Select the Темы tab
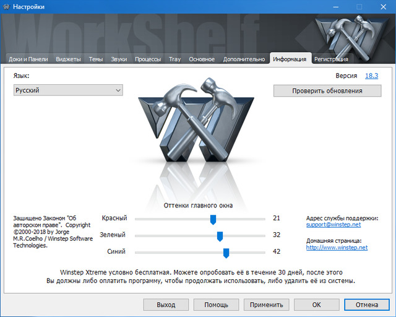The height and width of the screenshot is (317, 396). pyautogui.click(x=96, y=59)
